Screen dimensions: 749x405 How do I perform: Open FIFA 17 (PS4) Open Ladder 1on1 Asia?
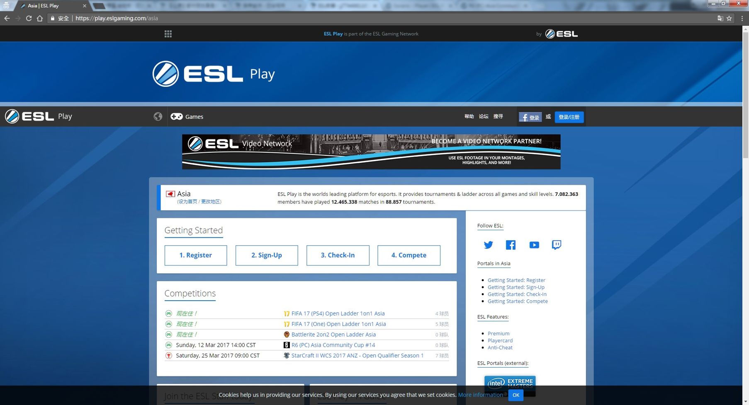point(338,313)
